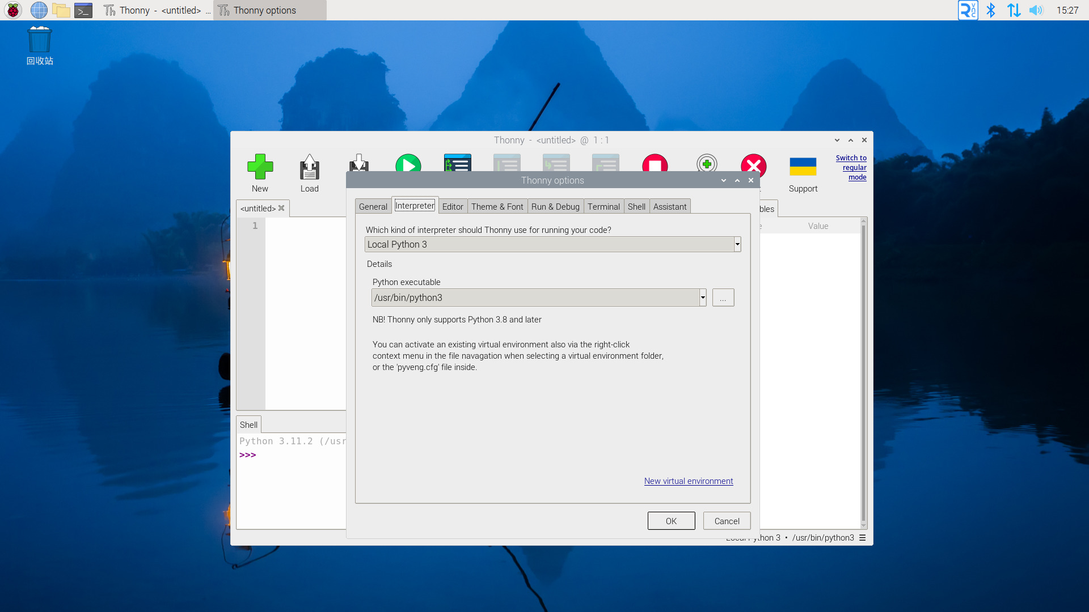Click the RealVNC tray icon
Screen dimensions: 1089x612
pyautogui.click(x=968, y=10)
